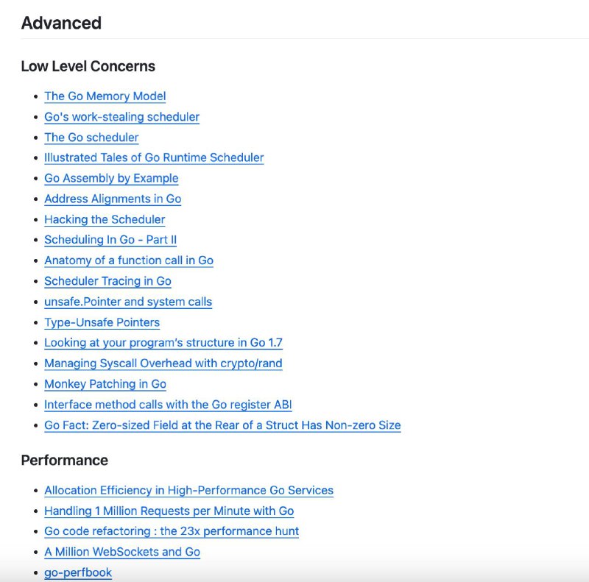
Task: Open Allocation Efficiency in High-Performance Go Services
Action: (188, 490)
